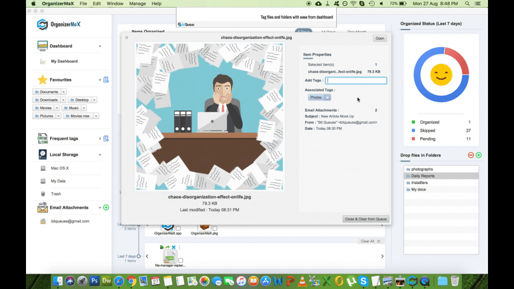Open the Edit menu
The width and height of the screenshot is (514, 289).
tap(97, 4)
